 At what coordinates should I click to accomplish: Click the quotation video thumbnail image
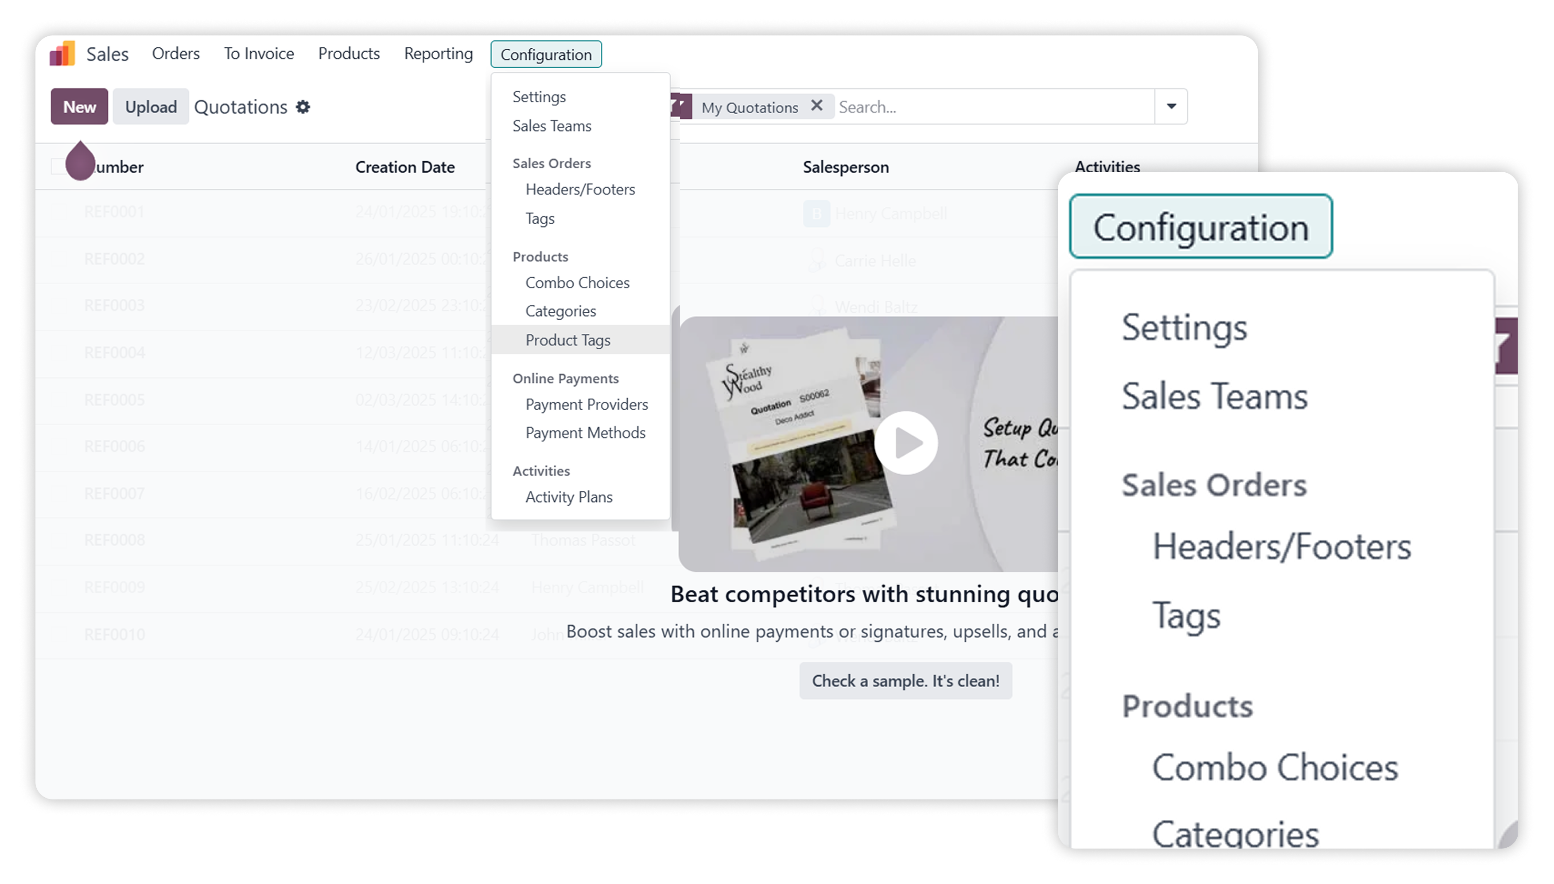point(868,444)
